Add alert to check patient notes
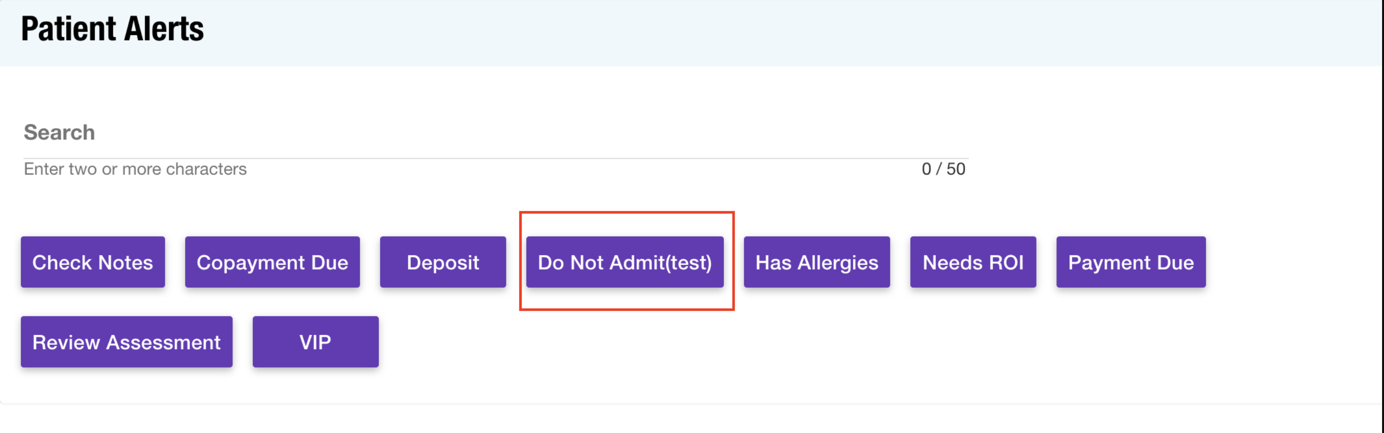Viewport: 1384px width, 433px height. pyautogui.click(x=92, y=262)
